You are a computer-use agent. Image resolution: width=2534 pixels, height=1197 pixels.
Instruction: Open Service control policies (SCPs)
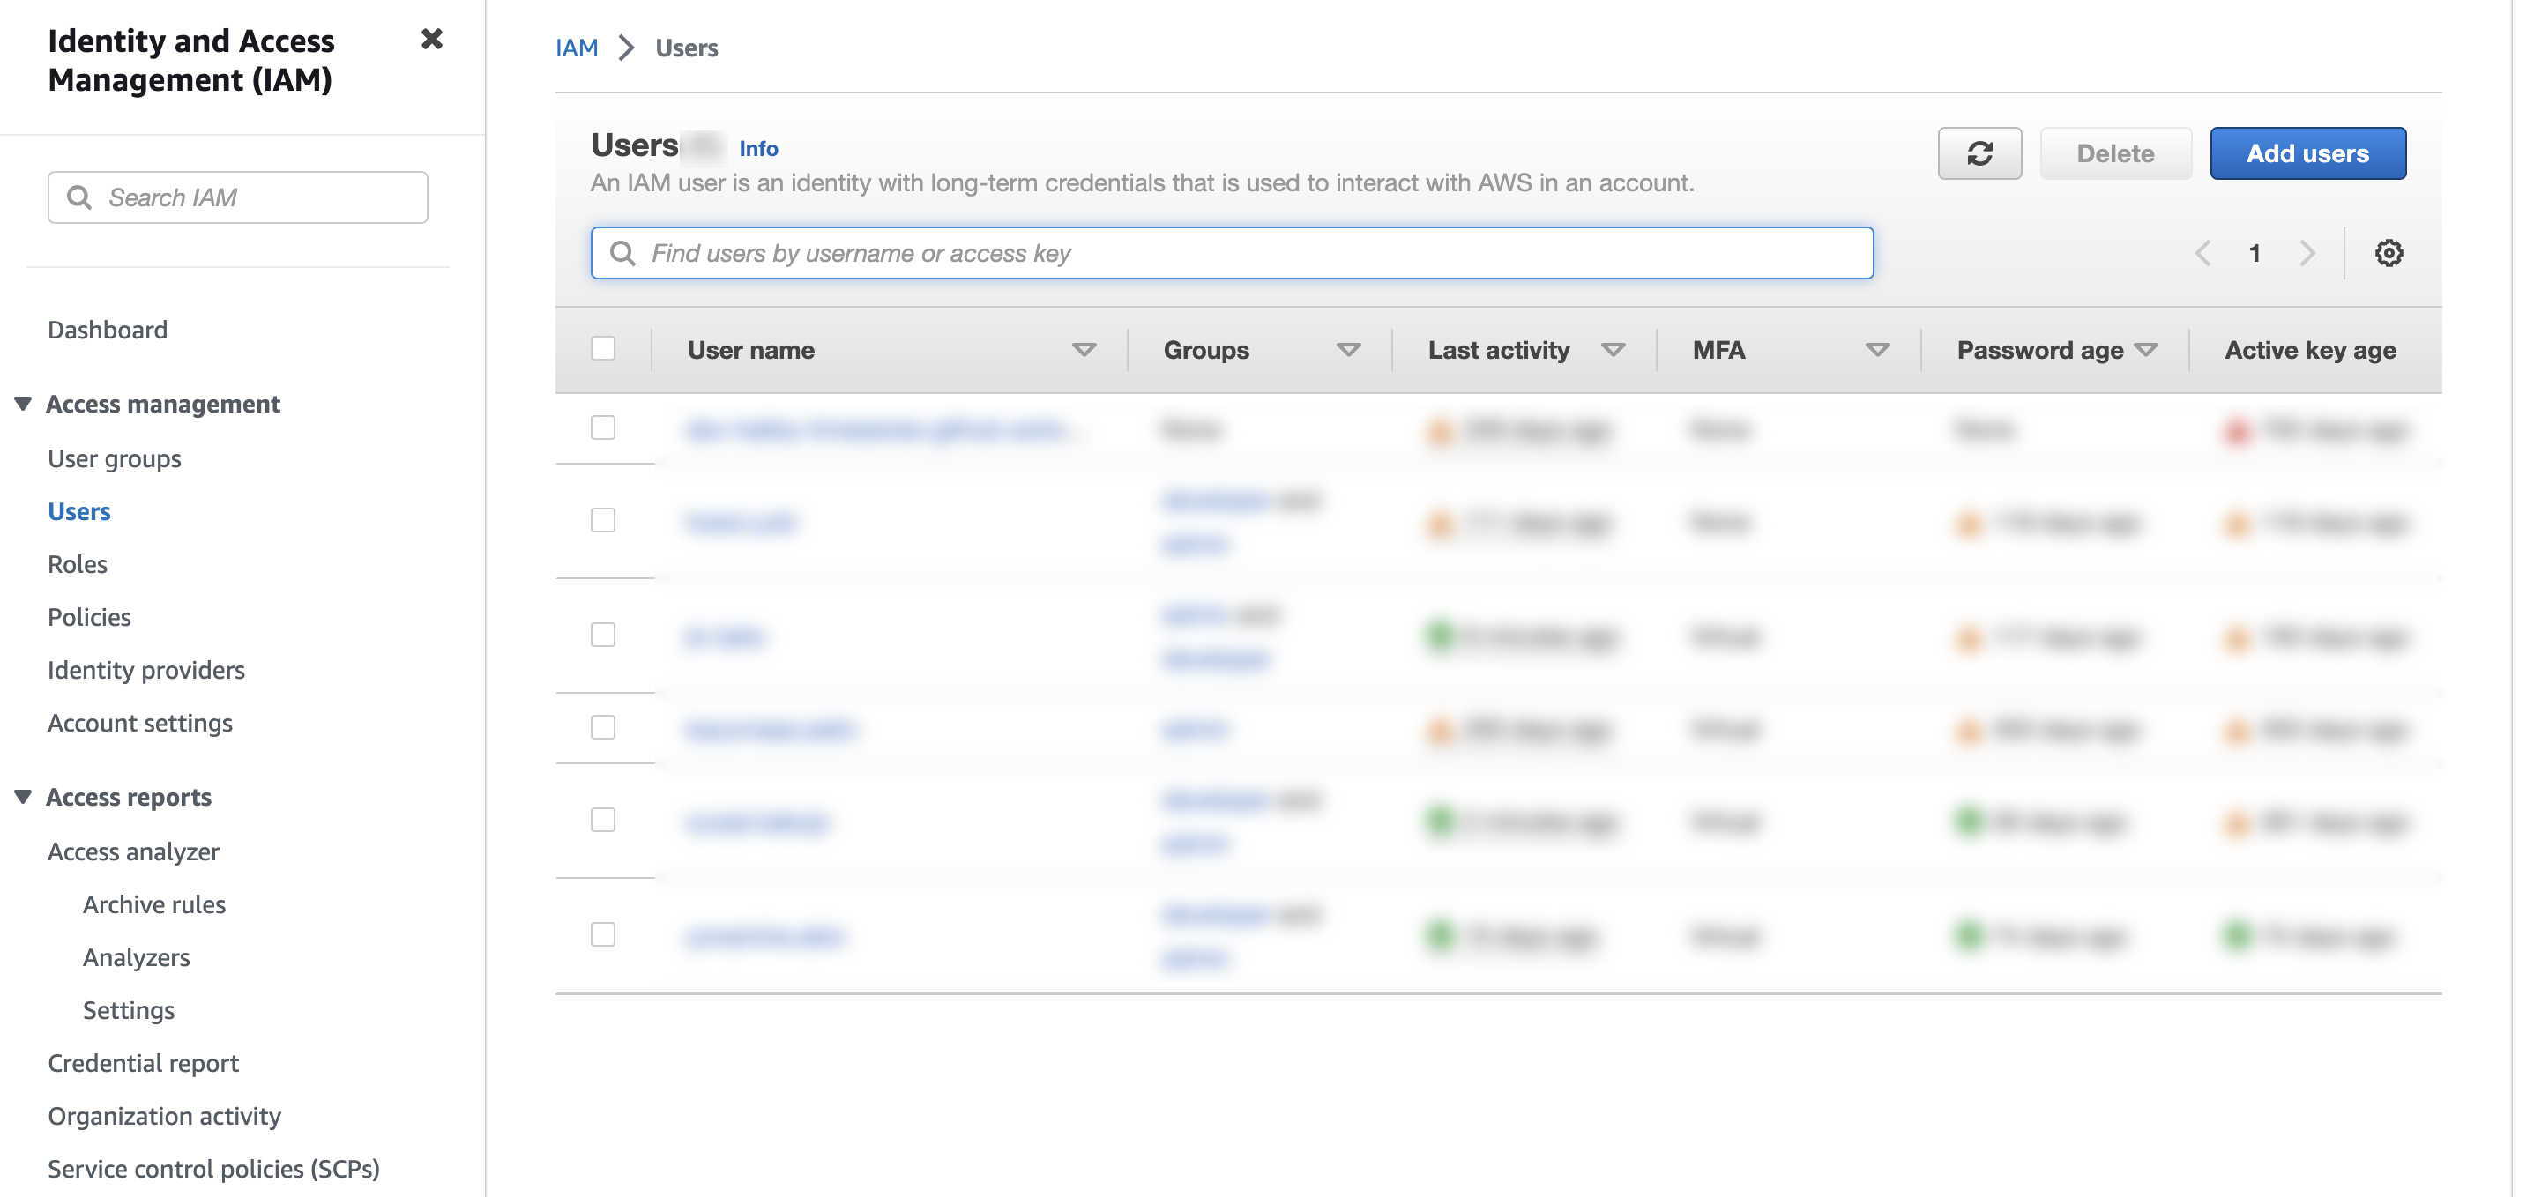tap(213, 1170)
